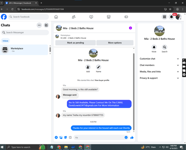Edit chat name pencil icon
This screenshot has width=186, height=150.
(x=99, y=67)
